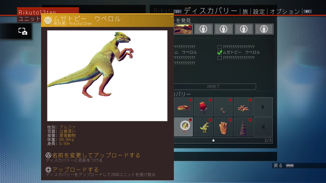The width and height of the screenshot is (326, 183).
Task: Select the orange rock formation discovery tile
Action: pyautogui.click(x=223, y=127)
